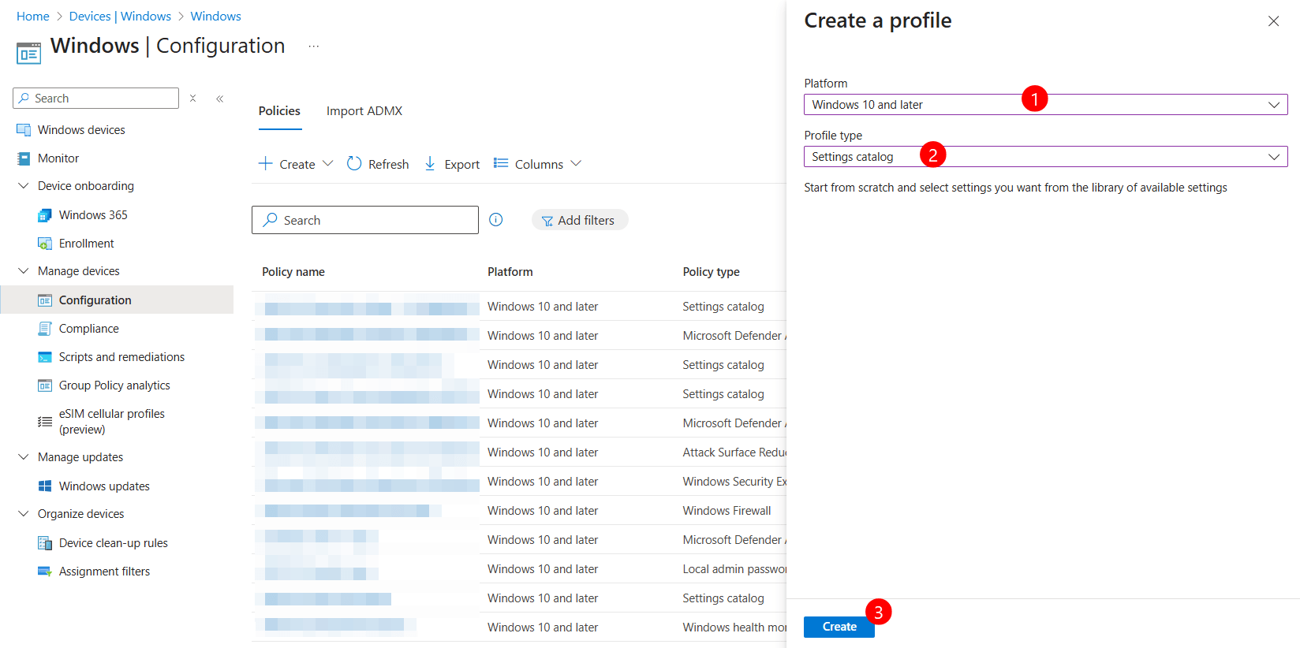Open Scripts and remediations icon

(45, 357)
